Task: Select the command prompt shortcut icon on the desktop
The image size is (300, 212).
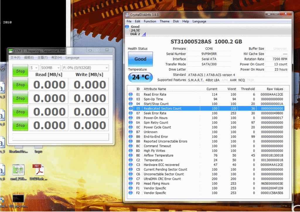Action: pos(18,198)
